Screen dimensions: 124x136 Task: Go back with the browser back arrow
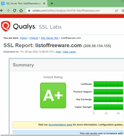(2, 11)
